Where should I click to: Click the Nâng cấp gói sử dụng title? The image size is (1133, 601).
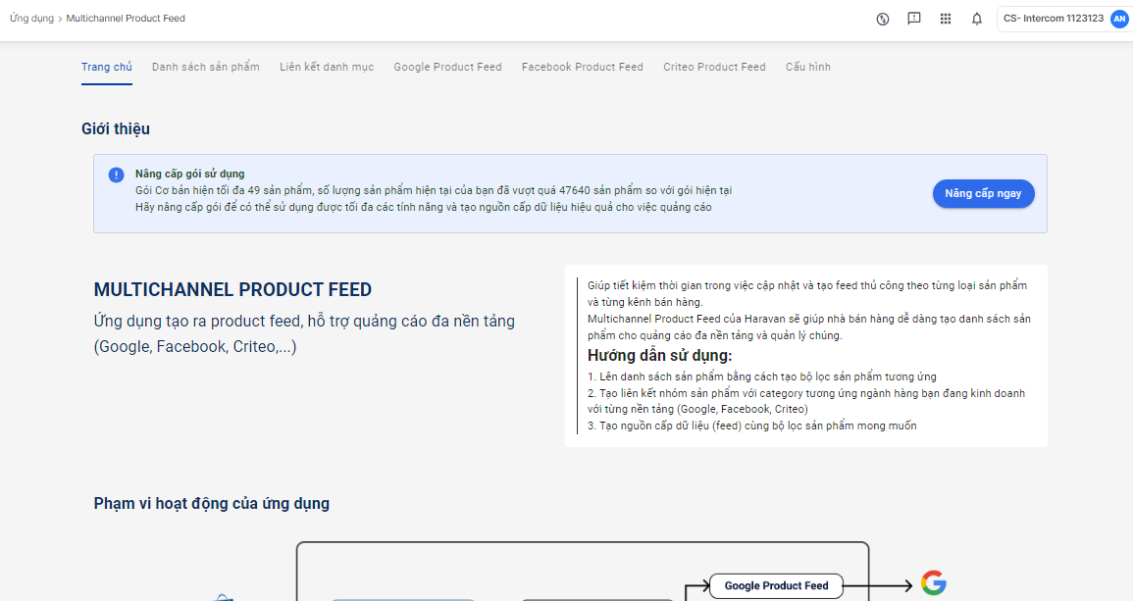(190, 175)
